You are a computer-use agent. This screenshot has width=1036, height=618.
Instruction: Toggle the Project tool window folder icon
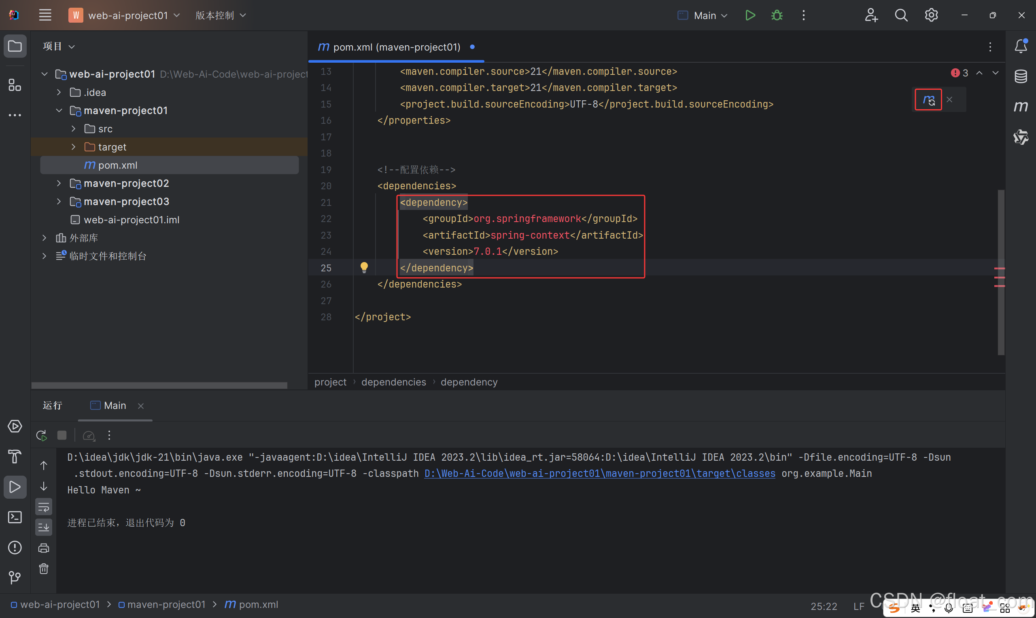[15, 46]
